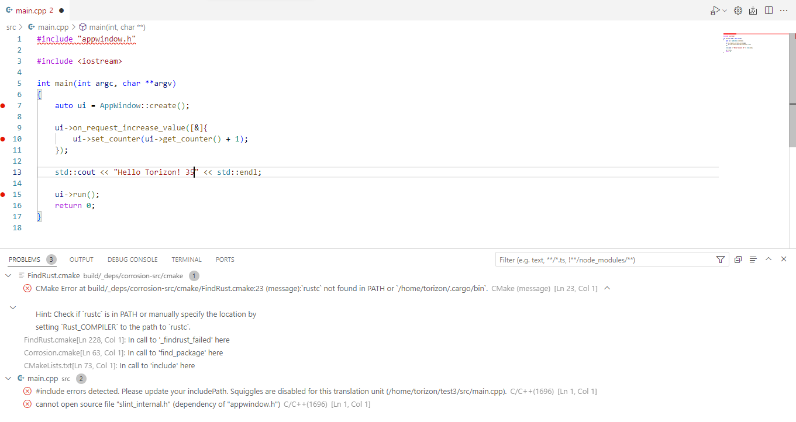Screen dimensions: 796x422
Task: Toggle the breakpoint on line 7
Action: coord(3,106)
